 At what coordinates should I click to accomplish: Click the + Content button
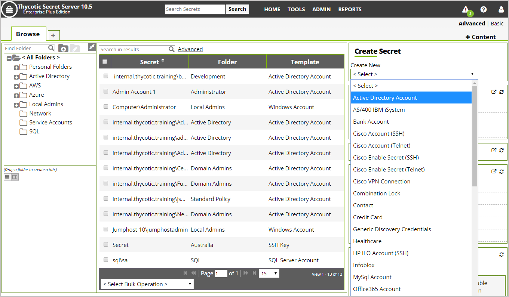point(481,37)
